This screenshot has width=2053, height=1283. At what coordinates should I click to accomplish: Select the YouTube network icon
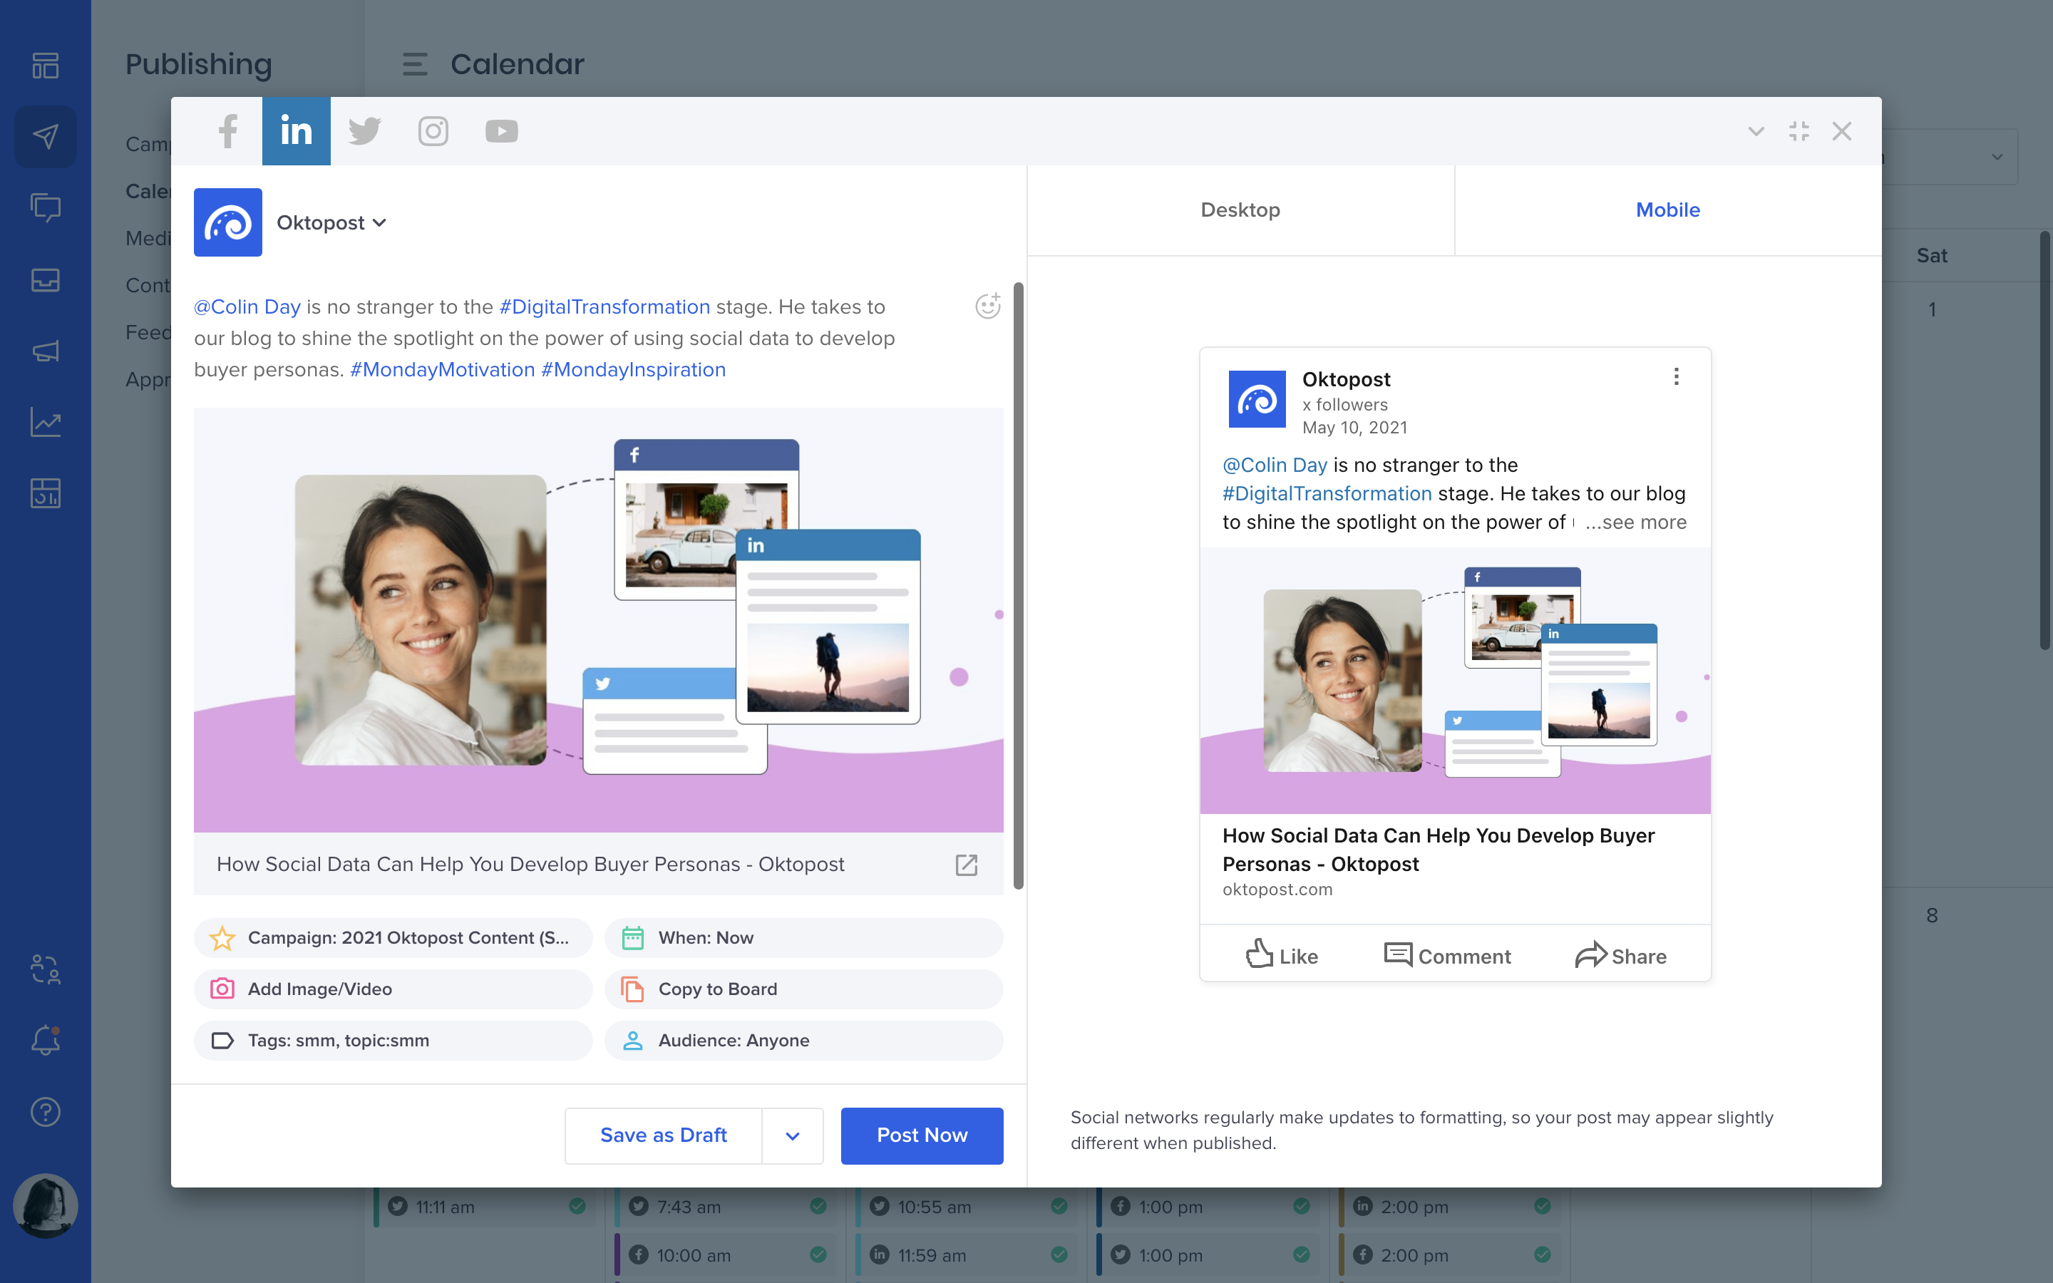click(x=500, y=130)
